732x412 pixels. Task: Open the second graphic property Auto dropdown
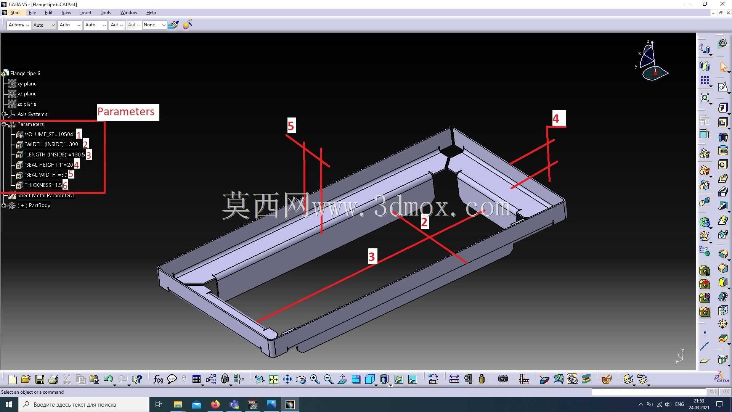[44, 25]
